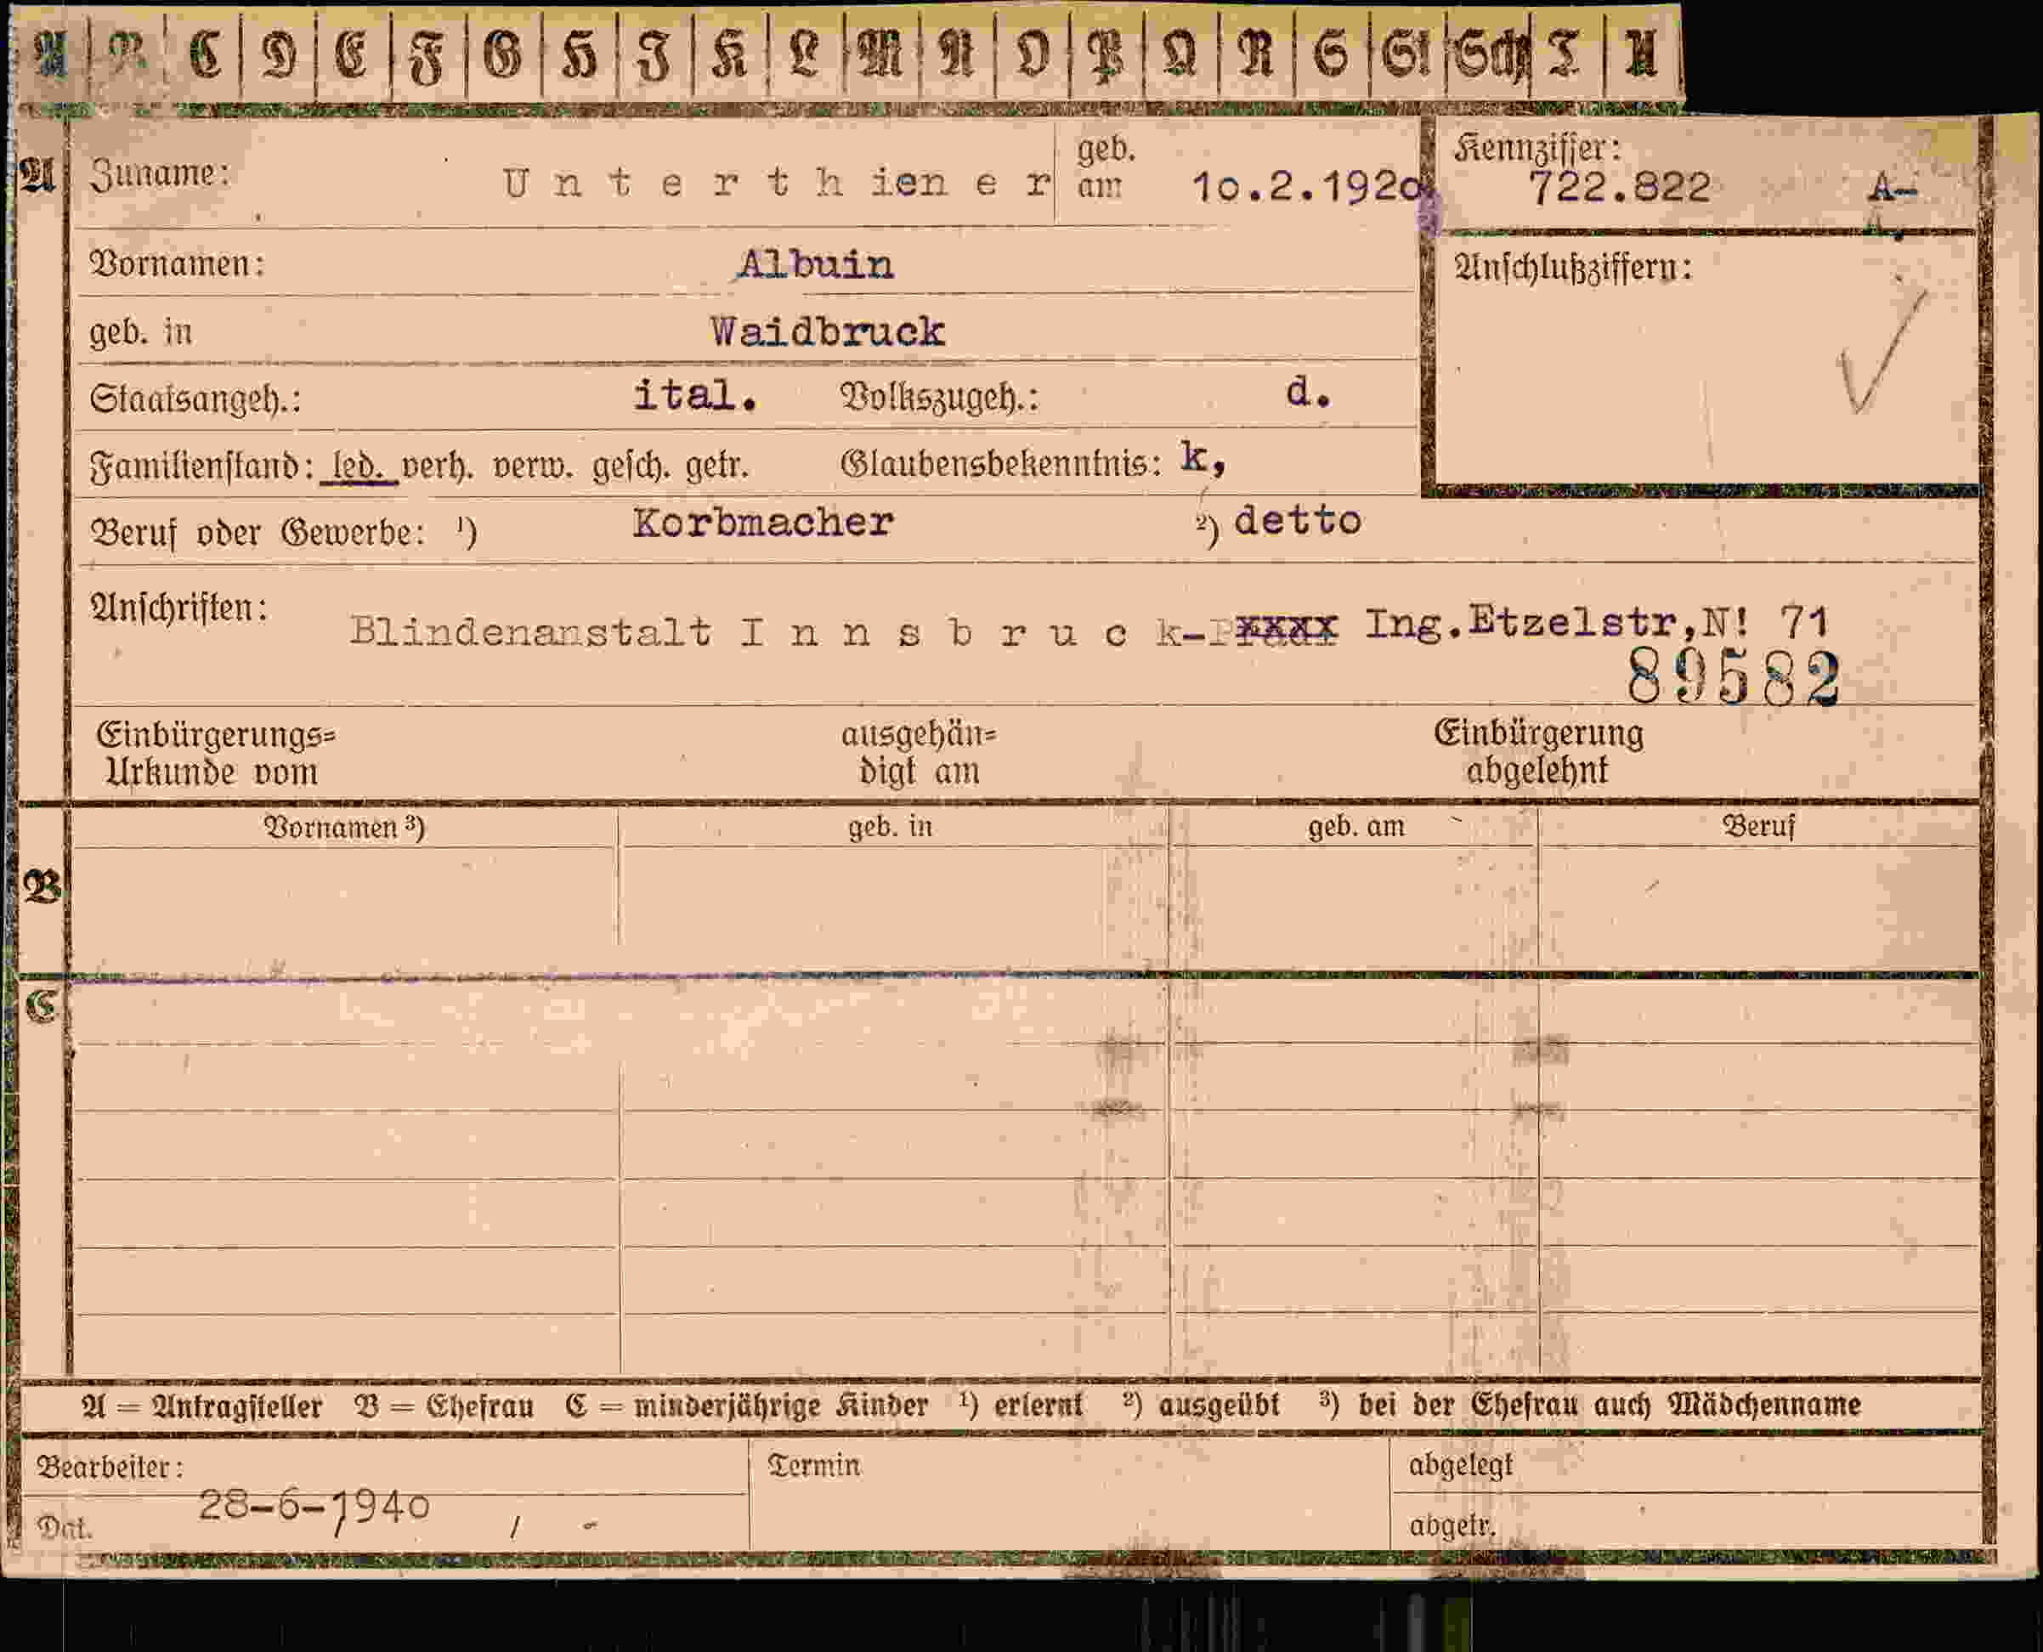Image resolution: width=2043 pixels, height=1652 pixels.
Task: Click the Beruf oder Gewerbe: label
Action: (x=257, y=533)
